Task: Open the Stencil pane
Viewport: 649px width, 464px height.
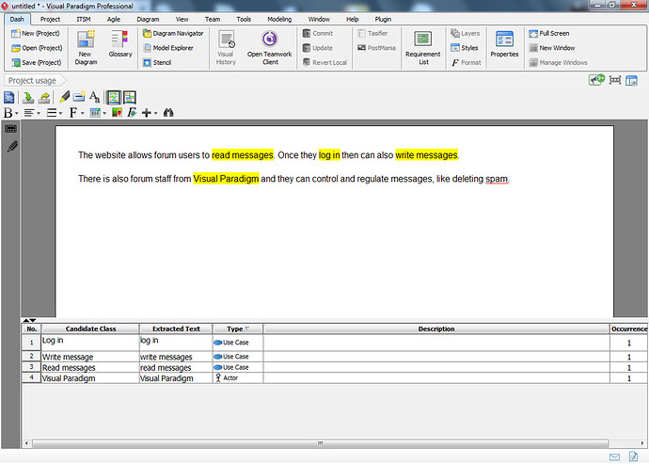Action: click(157, 62)
